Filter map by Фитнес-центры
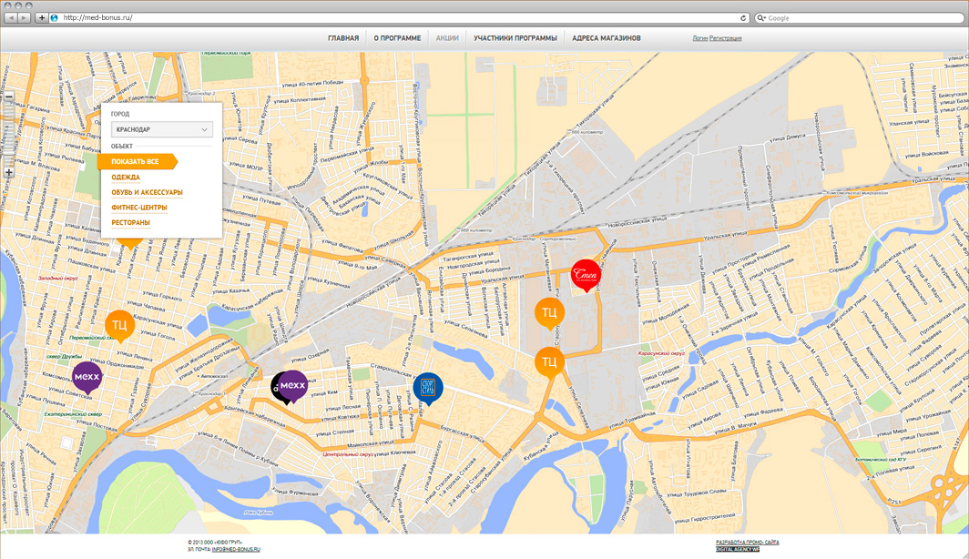 (139, 208)
